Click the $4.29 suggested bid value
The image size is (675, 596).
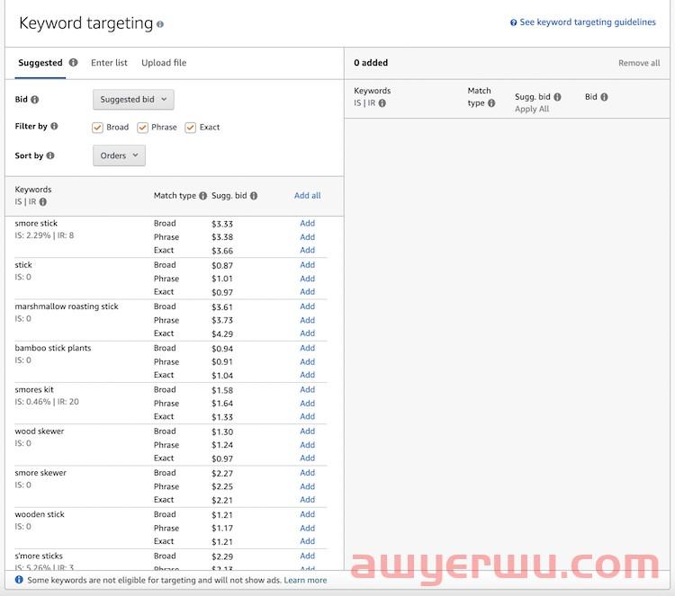coord(222,334)
